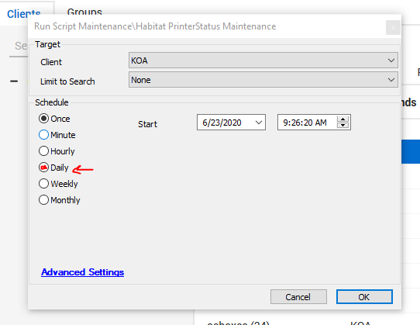
Task: Choose the Monthly schedule option
Action: tap(59, 200)
